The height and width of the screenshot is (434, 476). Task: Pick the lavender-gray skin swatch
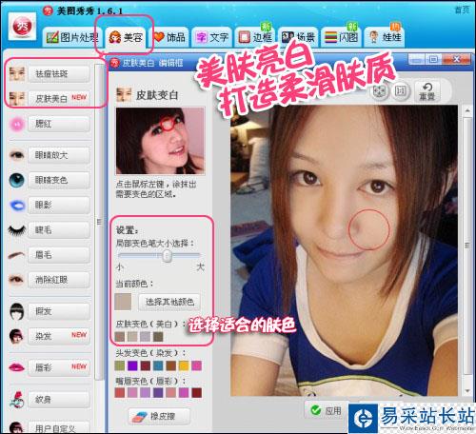coord(145,337)
